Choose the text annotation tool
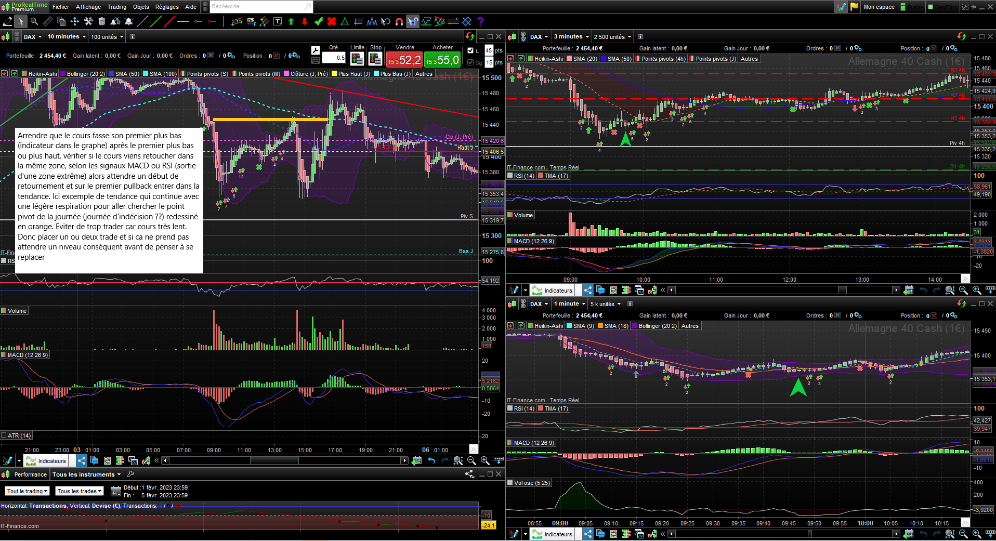This screenshot has height=541, width=996. pyautogui.click(x=278, y=21)
